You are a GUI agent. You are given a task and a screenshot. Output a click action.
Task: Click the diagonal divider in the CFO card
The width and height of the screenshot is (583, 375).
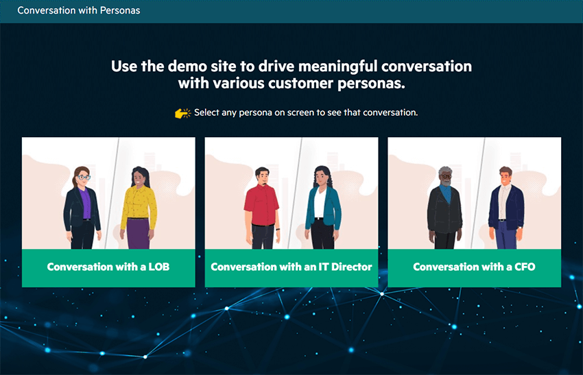pyautogui.click(x=479, y=192)
